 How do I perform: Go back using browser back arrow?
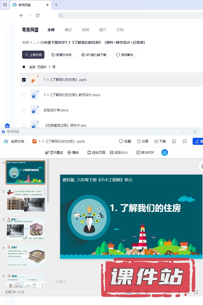21,16
